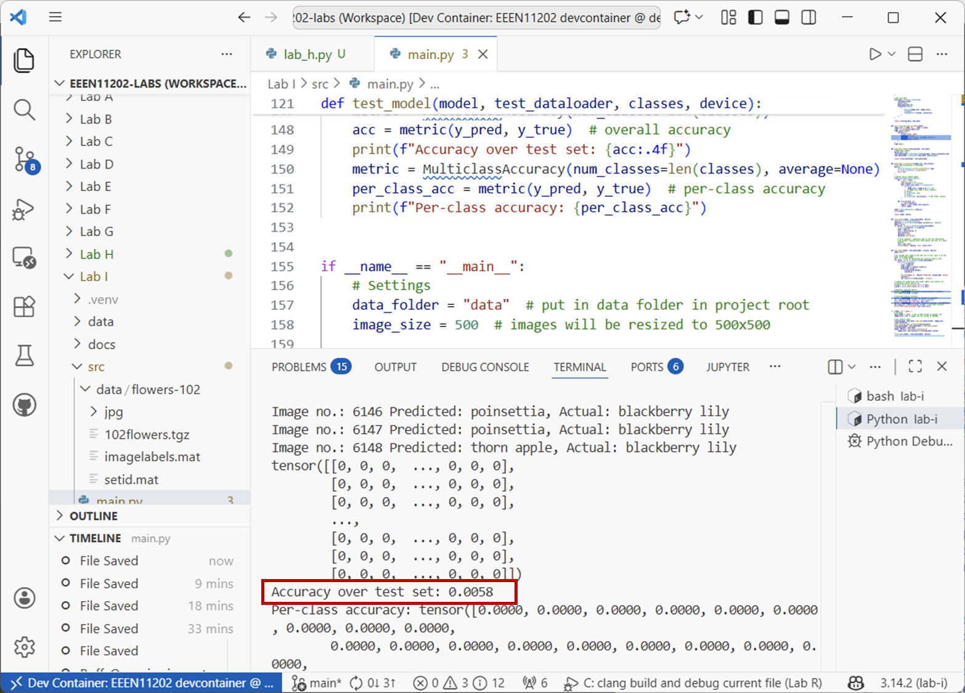Toggle the secondary side bar layout button
Screen dimensions: 965x693
tap(808, 17)
